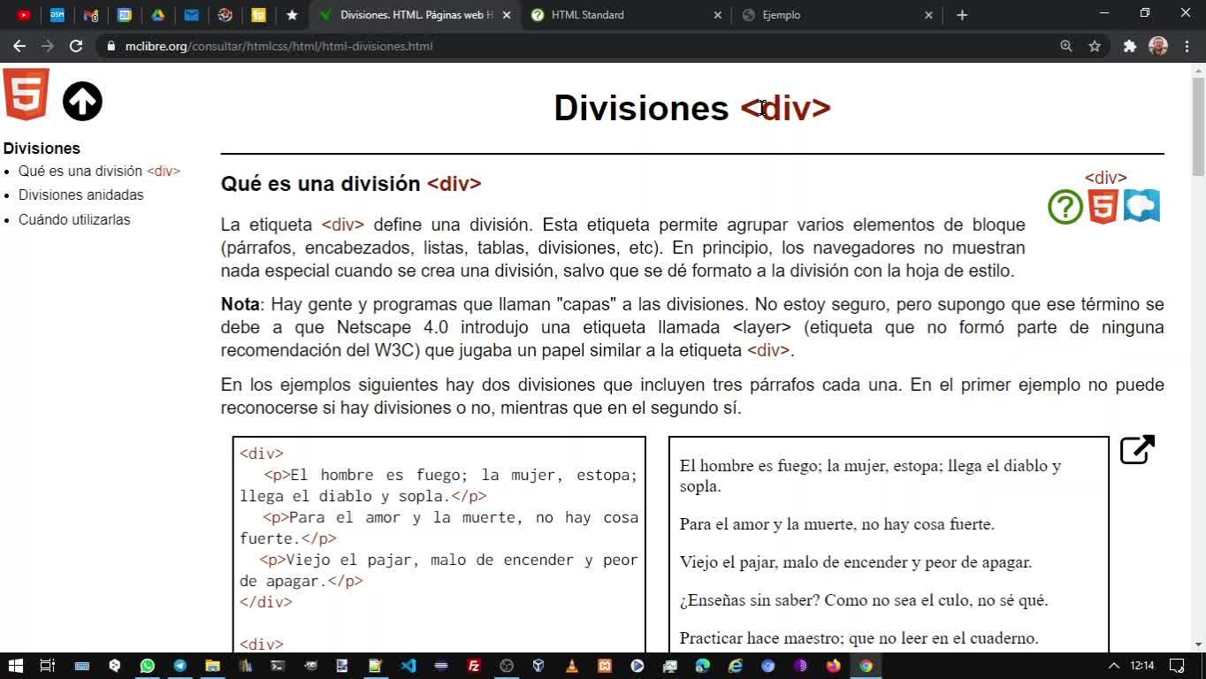Click the rendered line 'Para el amor y la muerte'
1206x679 pixels.
pos(837,524)
